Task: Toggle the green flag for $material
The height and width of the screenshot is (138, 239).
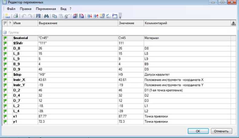Action: coord(5,38)
